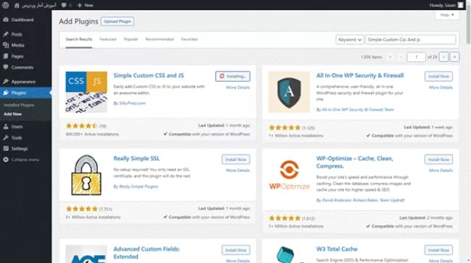Viewport: 471px width, 263px height.
Task: Click Really Simple SSL padlock thumbnail
Action: (86, 175)
